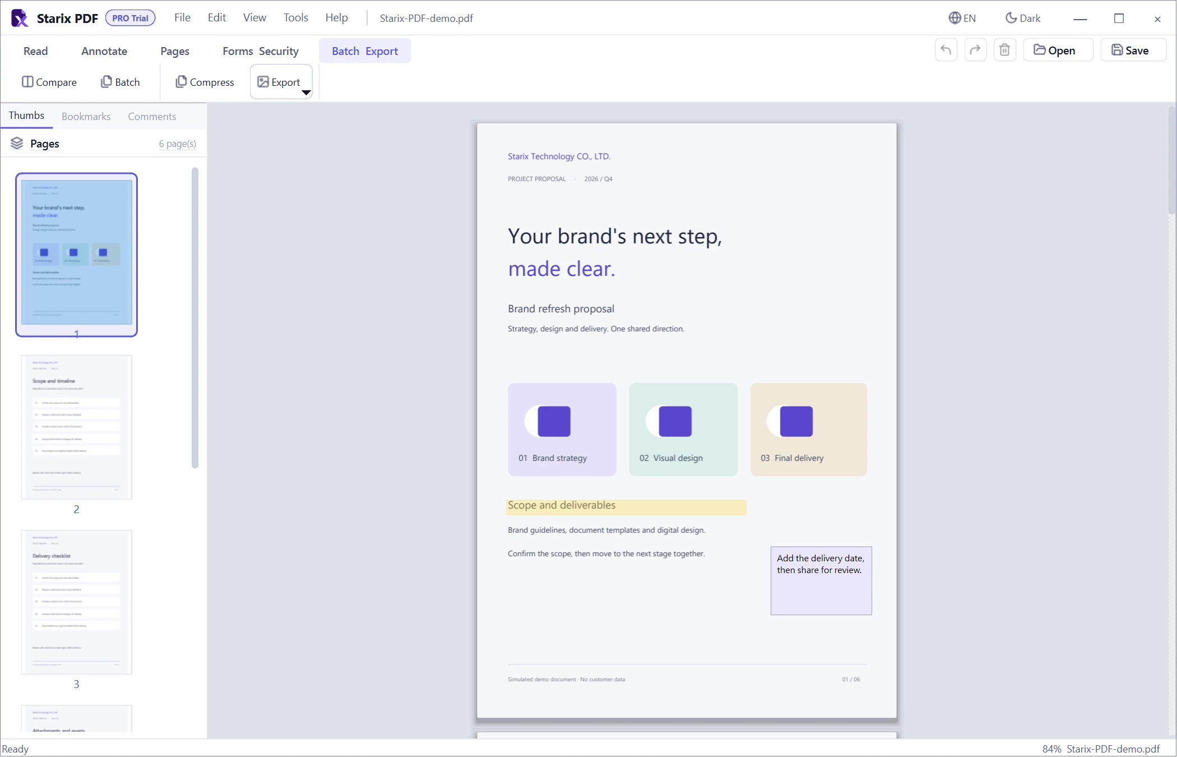Select the Thumbs sidebar tab
The width and height of the screenshot is (1177, 757).
[26, 116]
